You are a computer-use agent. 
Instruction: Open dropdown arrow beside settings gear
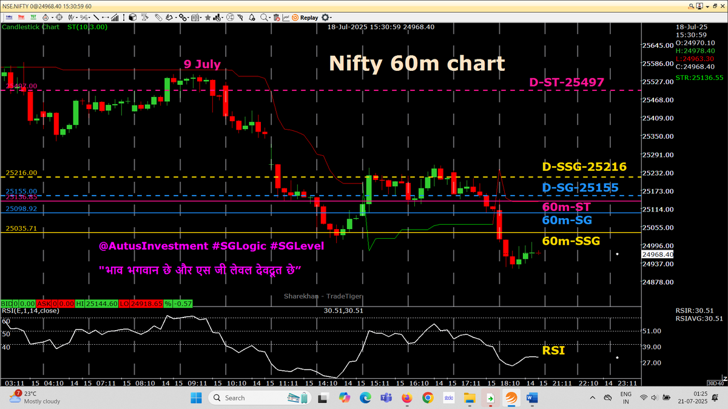331,18
